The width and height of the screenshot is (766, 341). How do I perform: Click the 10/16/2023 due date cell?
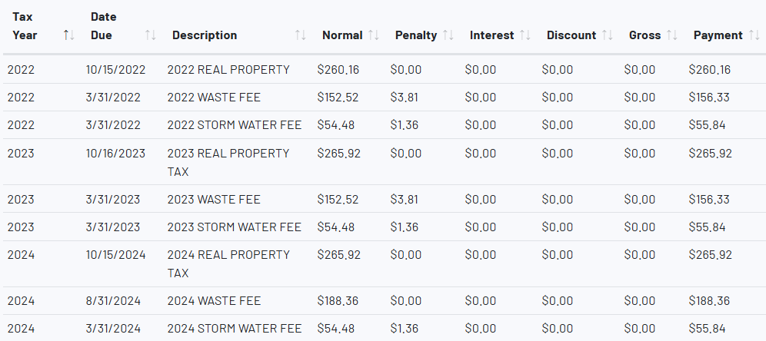(x=115, y=153)
